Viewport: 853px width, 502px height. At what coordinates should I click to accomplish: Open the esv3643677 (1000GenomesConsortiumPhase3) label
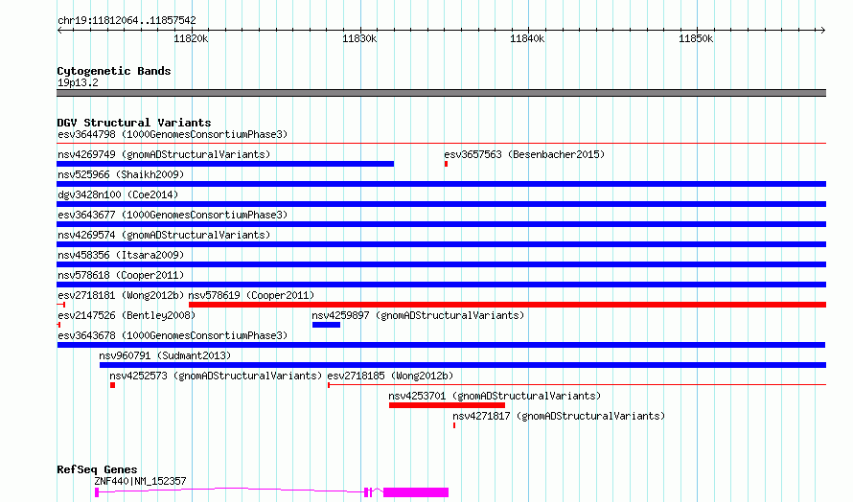pos(173,215)
